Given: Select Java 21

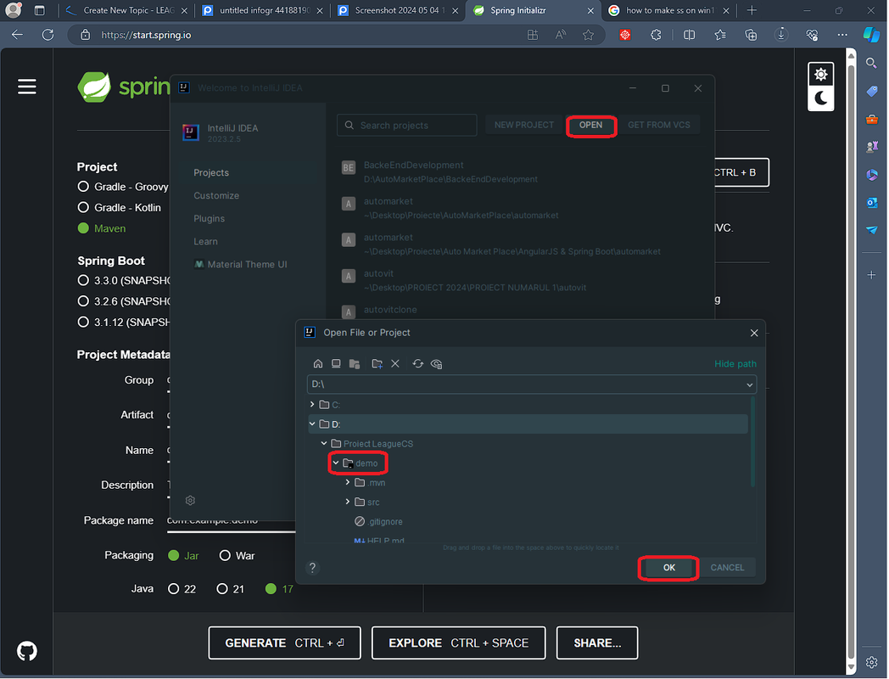Looking at the screenshot, I should tap(222, 589).
